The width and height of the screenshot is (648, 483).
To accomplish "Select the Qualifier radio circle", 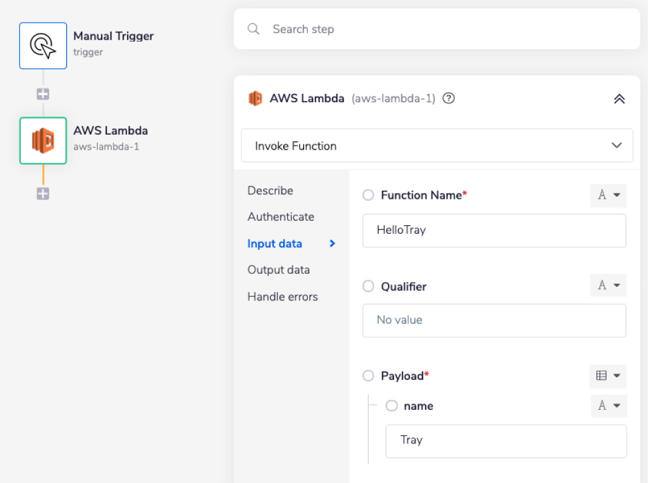I will [368, 286].
